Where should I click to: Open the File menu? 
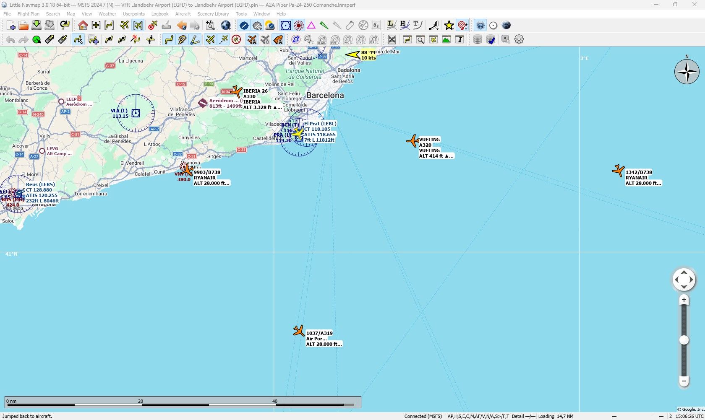click(x=7, y=14)
